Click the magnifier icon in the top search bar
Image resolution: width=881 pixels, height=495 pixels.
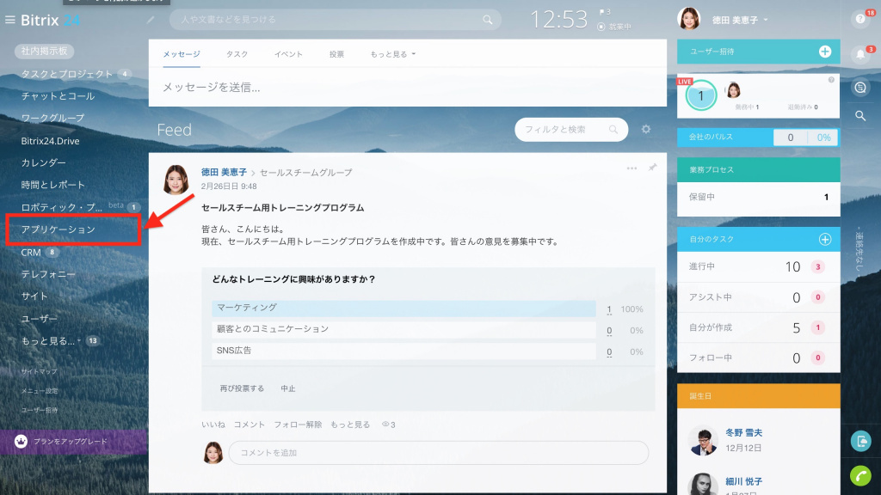tap(488, 20)
